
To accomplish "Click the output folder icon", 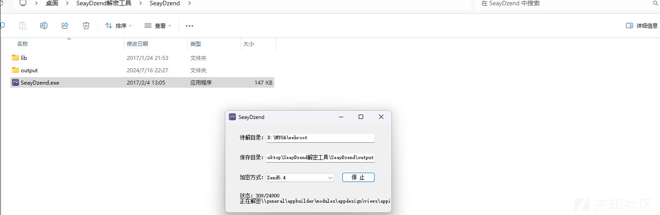I will coord(15,70).
